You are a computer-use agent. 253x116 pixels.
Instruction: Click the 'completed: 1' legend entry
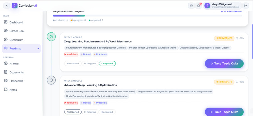click(96, 20)
